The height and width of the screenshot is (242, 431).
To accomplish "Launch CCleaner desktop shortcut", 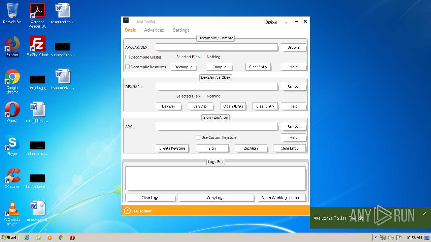I will pyautogui.click(x=12, y=178).
